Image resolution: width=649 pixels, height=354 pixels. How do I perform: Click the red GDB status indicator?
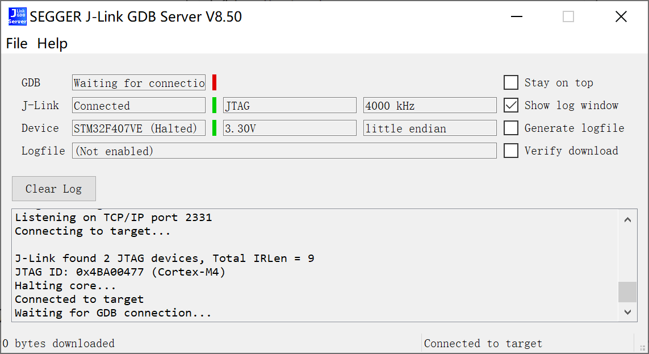[x=215, y=83]
